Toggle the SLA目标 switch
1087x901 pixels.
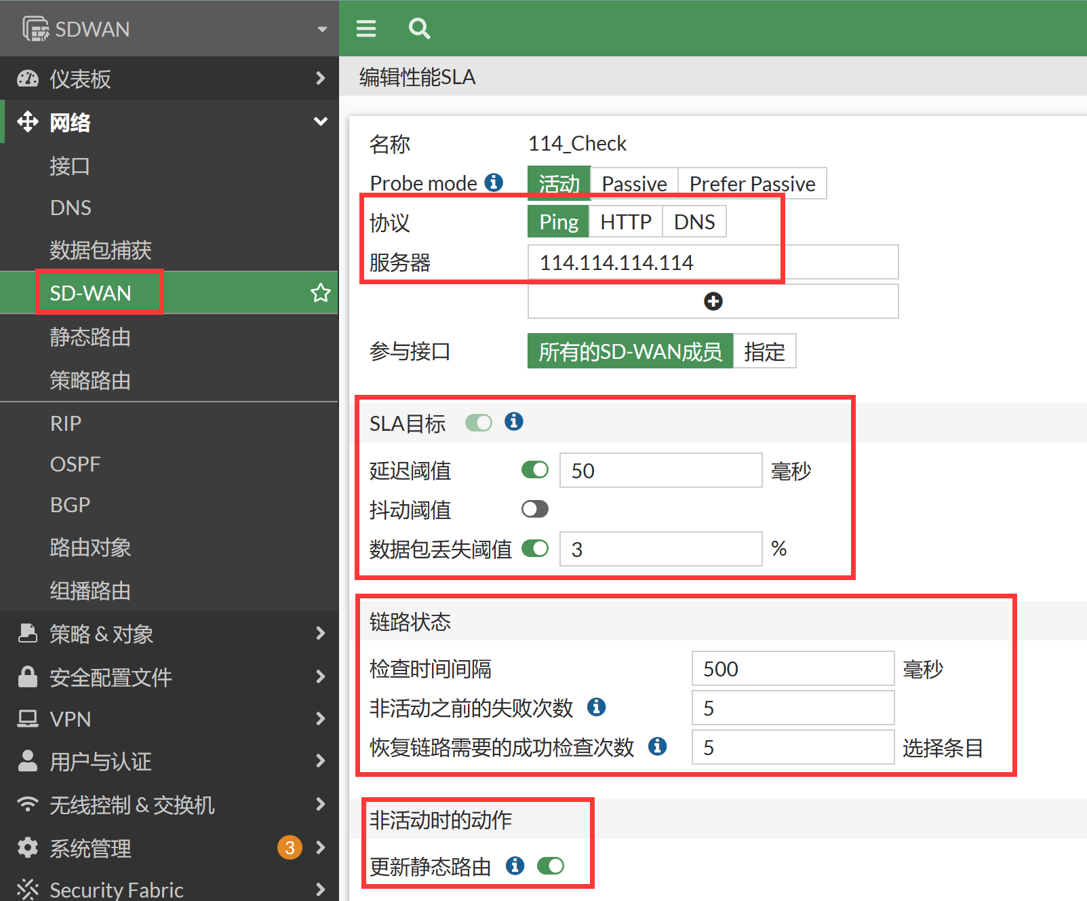click(x=479, y=423)
